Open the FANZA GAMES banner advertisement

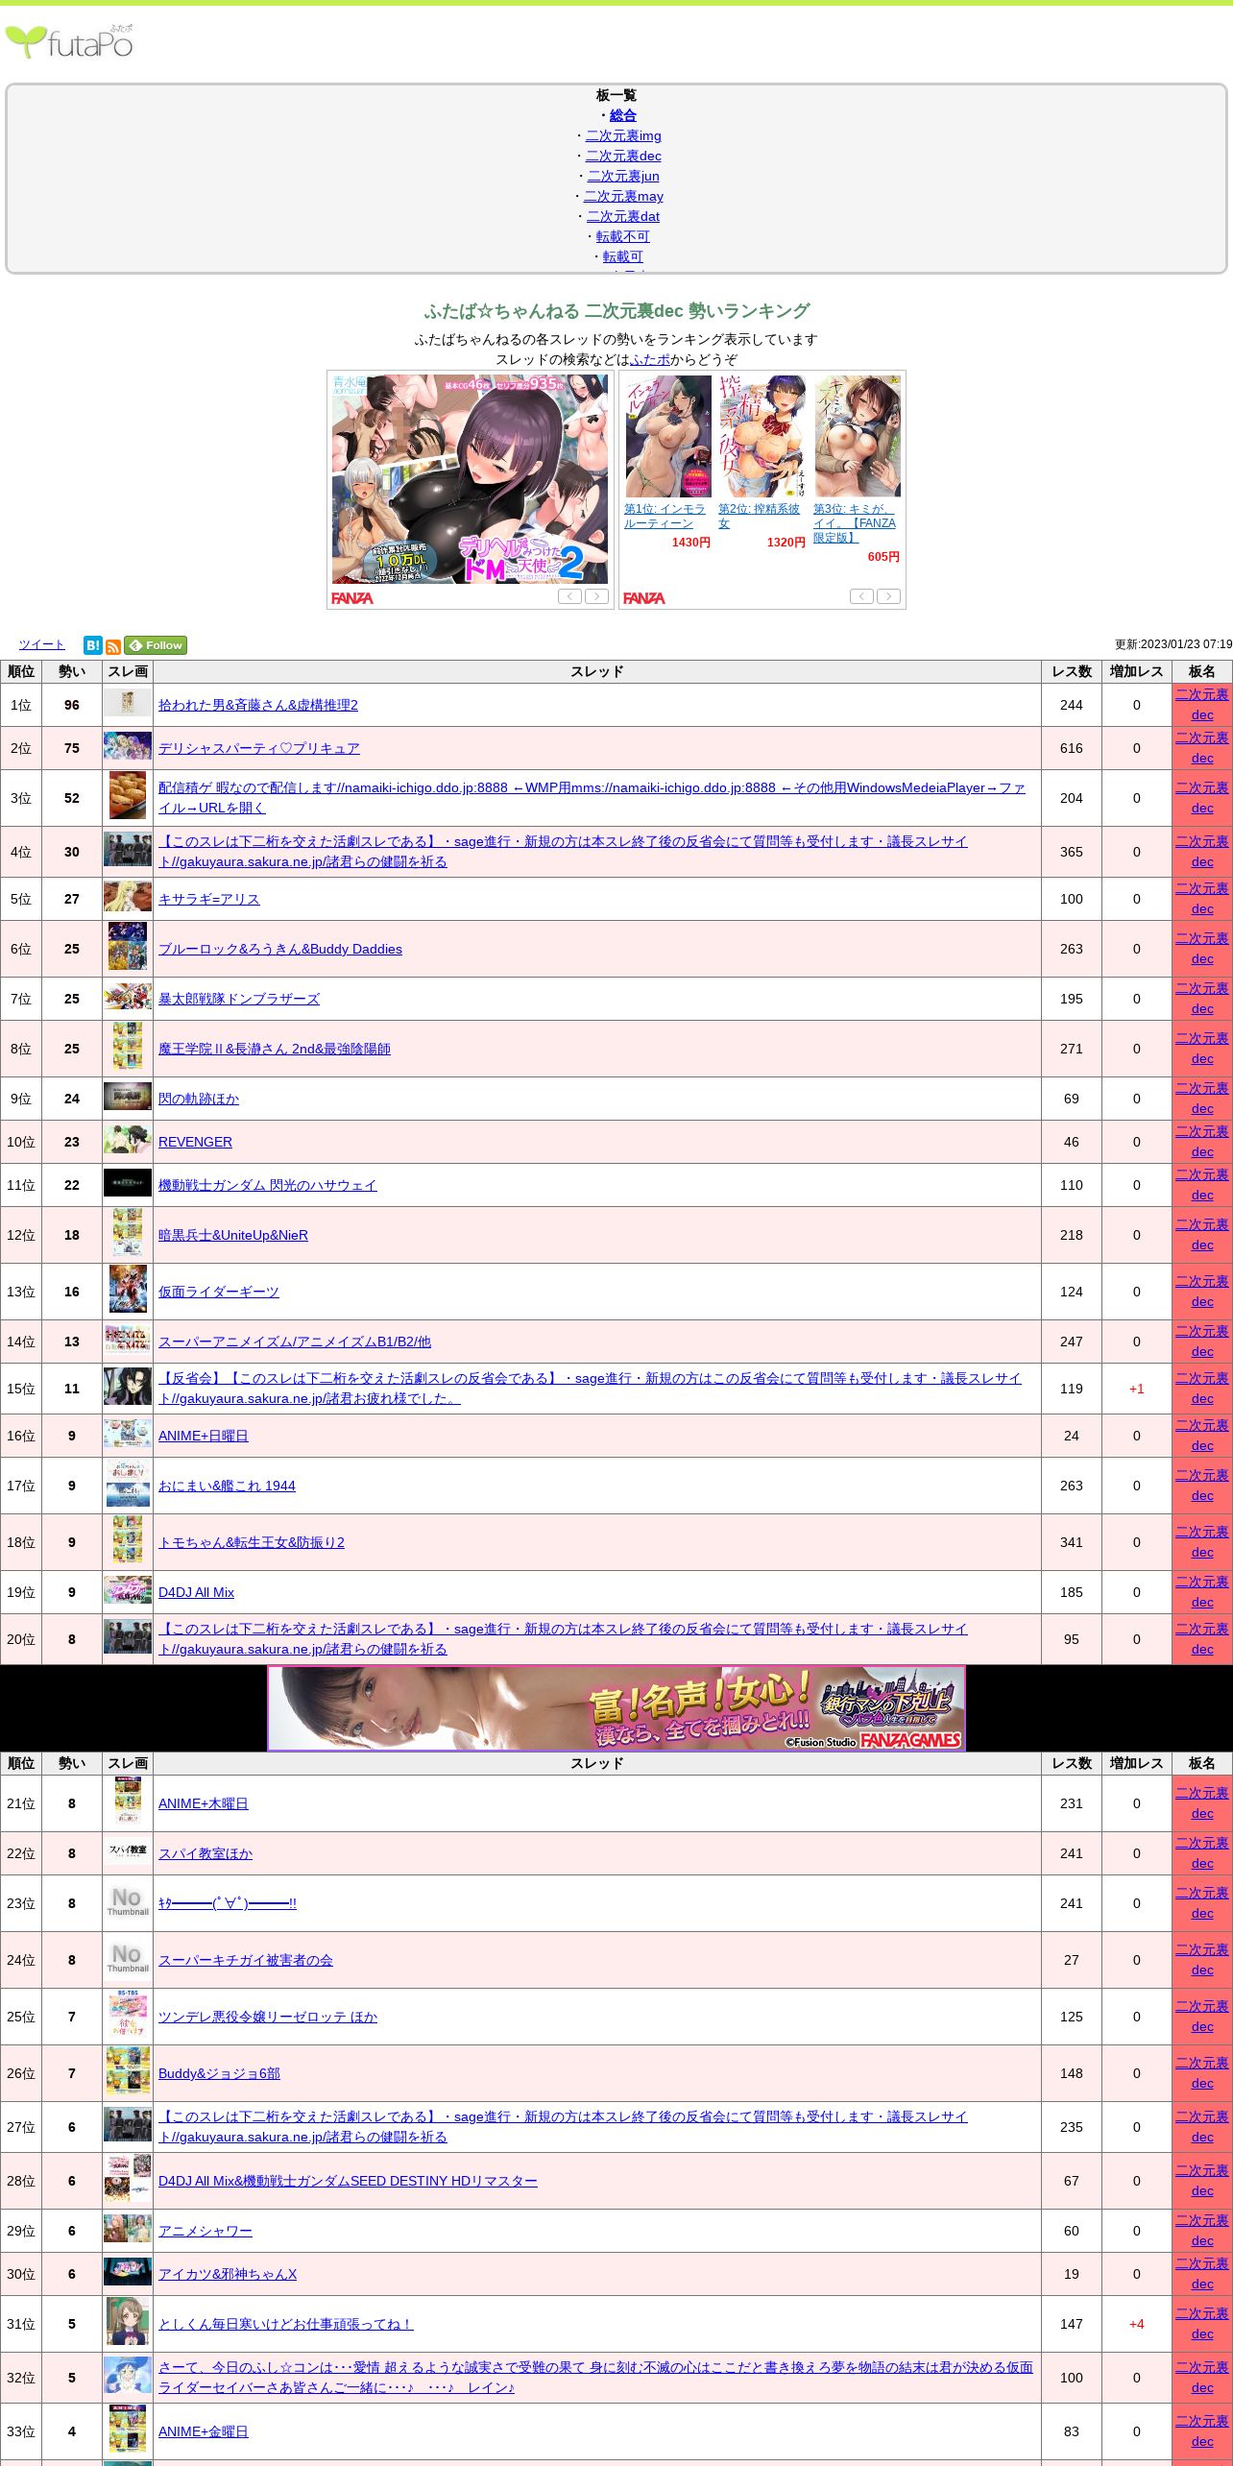[x=616, y=1708]
